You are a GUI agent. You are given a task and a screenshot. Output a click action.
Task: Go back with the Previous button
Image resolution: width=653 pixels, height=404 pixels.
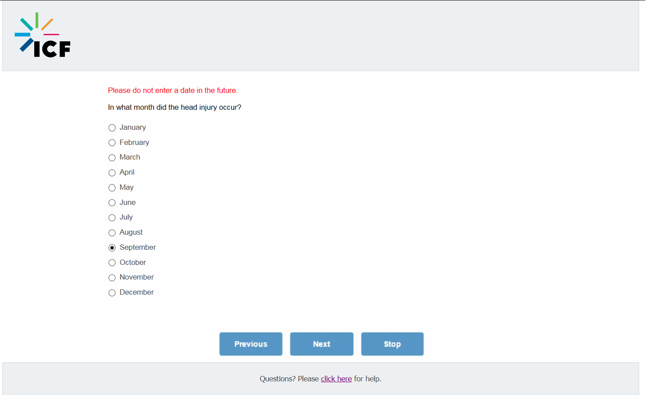(x=251, y=344)
